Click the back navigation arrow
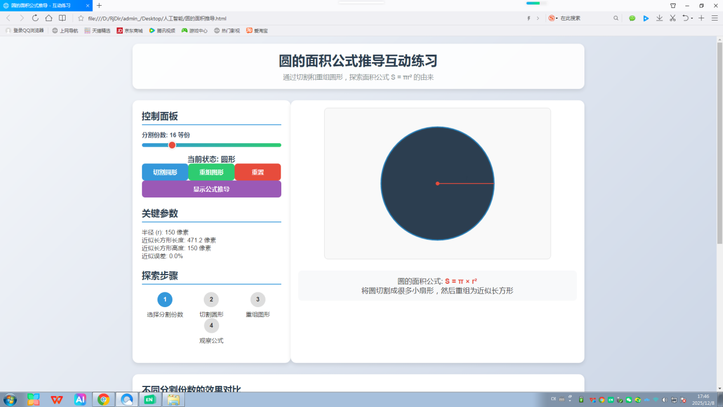The width and height of the screenshot is (723, 407). pos(8,18)
